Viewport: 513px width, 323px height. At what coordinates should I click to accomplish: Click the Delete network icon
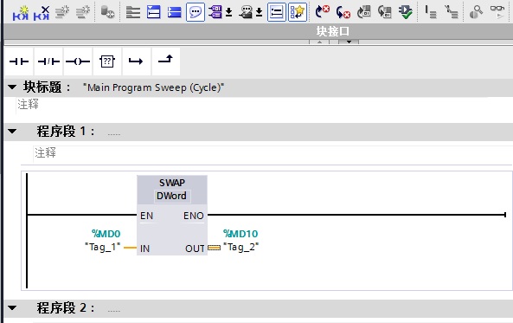click(x=42, y=13)
